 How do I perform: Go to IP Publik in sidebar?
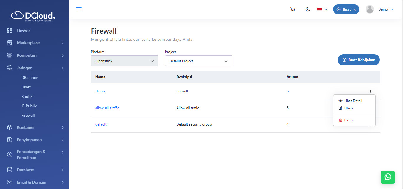(x=29, y=106)
